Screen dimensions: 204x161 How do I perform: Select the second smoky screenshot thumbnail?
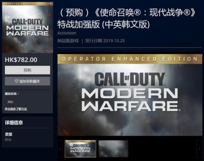pyautogui.click(x=113, y=149)
